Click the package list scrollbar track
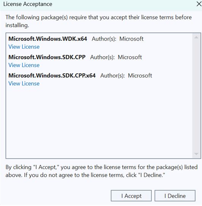 pyautogui.click(x=196, y=96)
